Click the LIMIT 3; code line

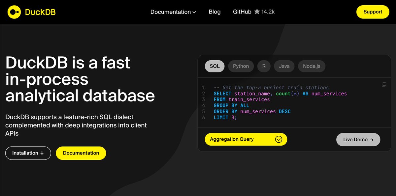click(225, 117)
